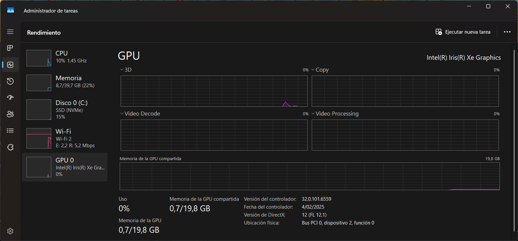Image resolution: width=518 pixels, height=241 pixels.
Task: Click the Disco 0 mini graph thumbnail
Action: coord(39,110)
